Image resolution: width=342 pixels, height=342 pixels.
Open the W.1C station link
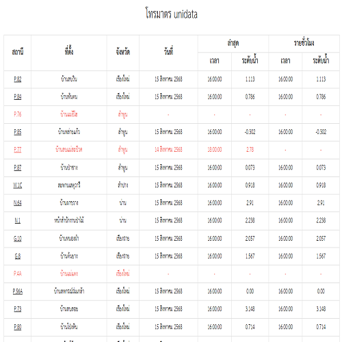[x=18, y=185]
